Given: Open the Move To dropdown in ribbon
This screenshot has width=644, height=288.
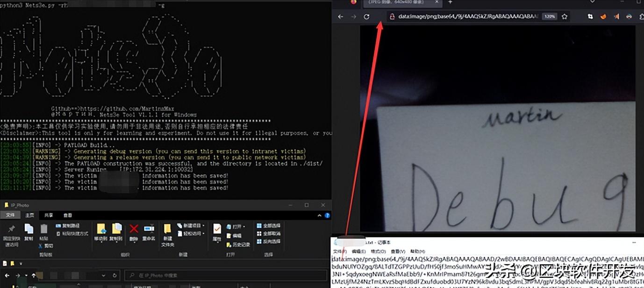Looking at the screenshot, I should tap(100, 229).
